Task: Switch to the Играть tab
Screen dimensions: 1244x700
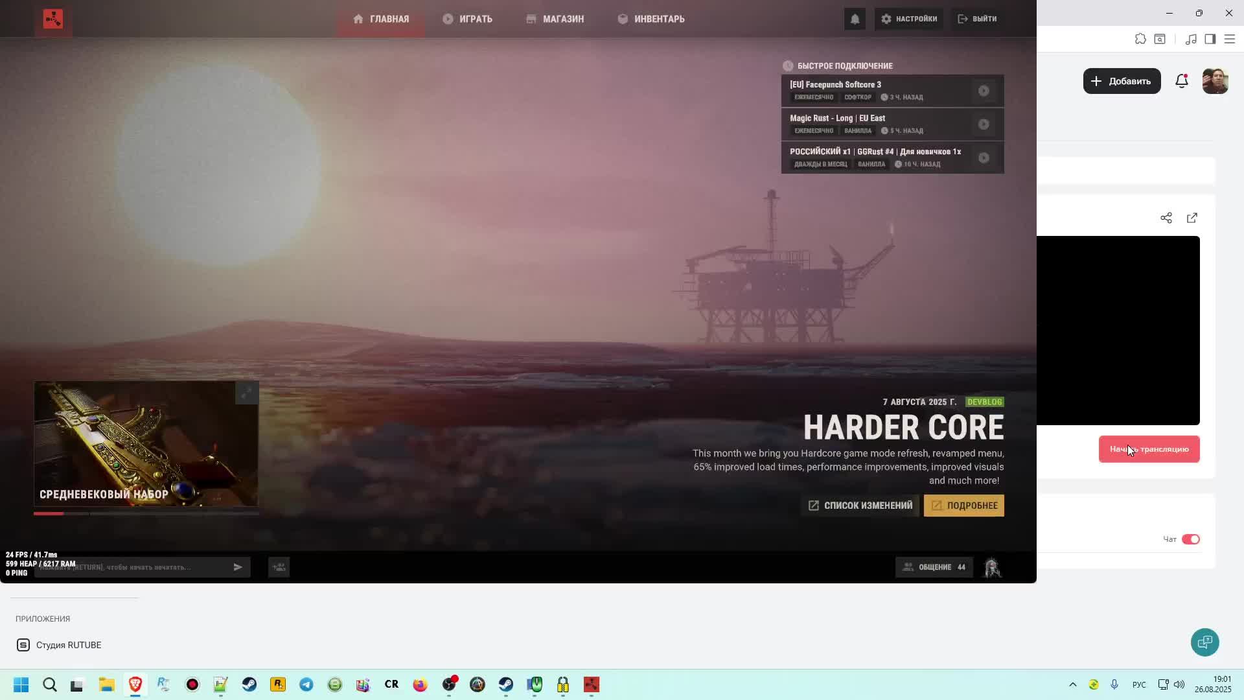Action: point(467,19)
